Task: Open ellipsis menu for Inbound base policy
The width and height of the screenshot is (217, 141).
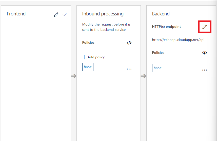Action: pyautogui.click(x=129, y=69)
